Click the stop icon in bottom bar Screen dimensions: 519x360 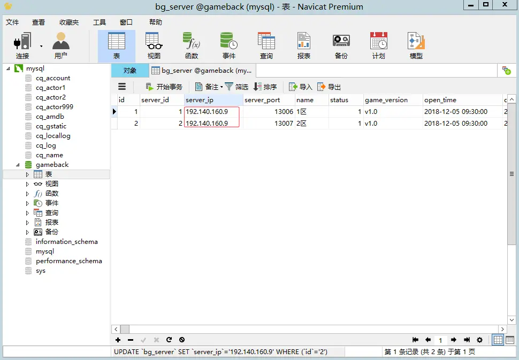point(182,340)
